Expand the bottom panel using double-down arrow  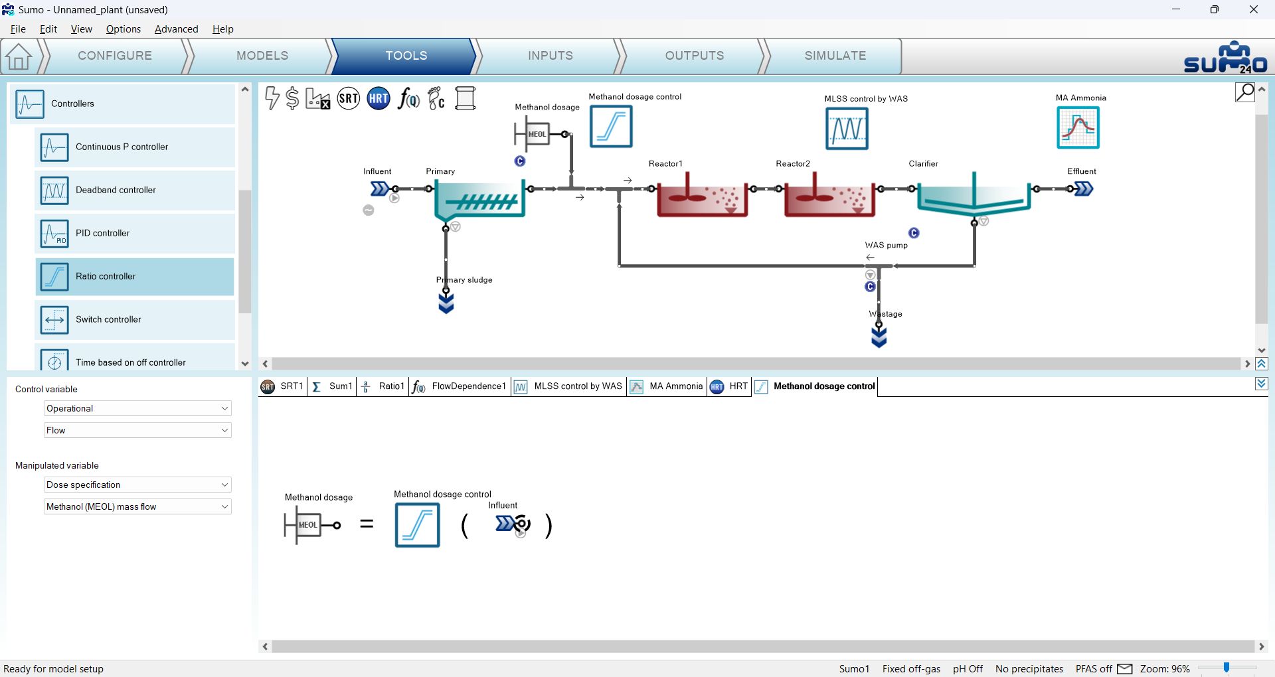pos(1262,384)
